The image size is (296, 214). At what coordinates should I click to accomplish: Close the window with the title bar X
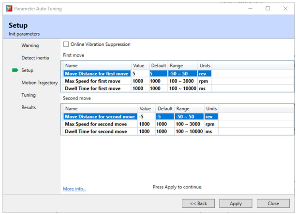(x=285, y=8)
